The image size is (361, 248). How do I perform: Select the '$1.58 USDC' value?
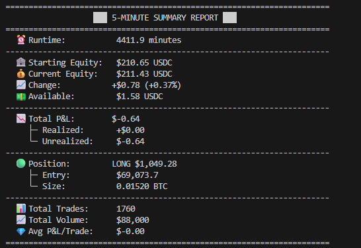[140, 97]
